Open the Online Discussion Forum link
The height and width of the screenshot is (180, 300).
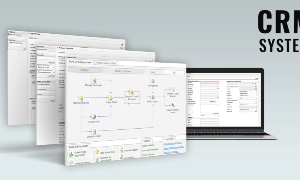172,144
